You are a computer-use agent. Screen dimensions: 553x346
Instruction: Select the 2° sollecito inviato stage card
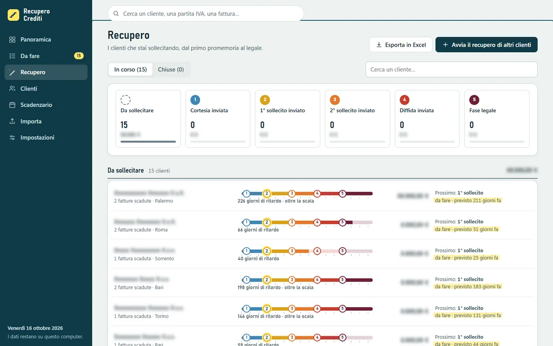(x=357, y=119)
